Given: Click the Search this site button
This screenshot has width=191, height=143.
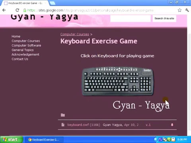Looking at the screenshot, I should (x=164, y=18).
